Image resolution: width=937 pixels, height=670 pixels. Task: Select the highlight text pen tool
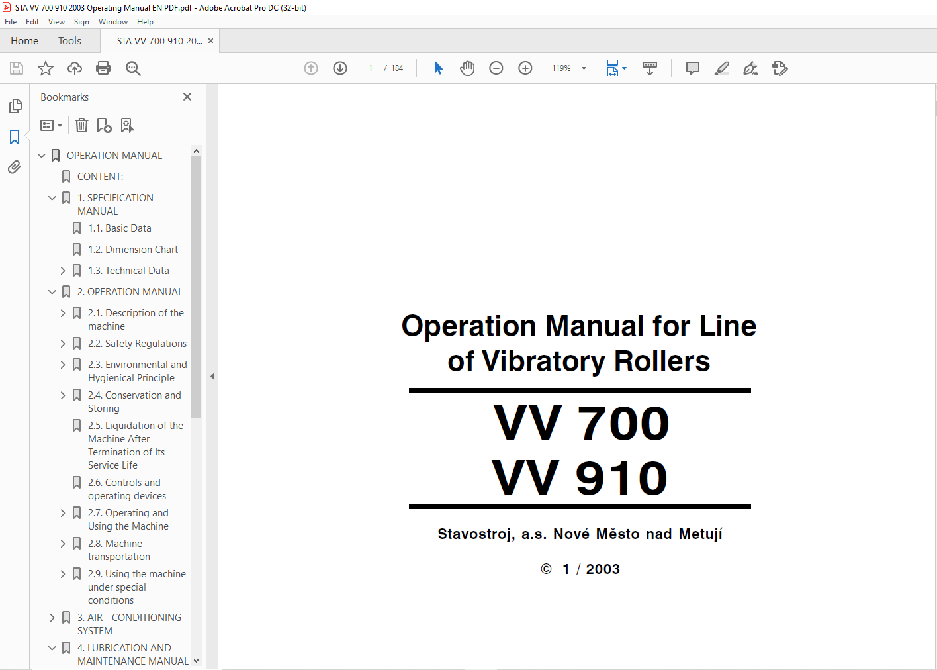pos(722,68)
